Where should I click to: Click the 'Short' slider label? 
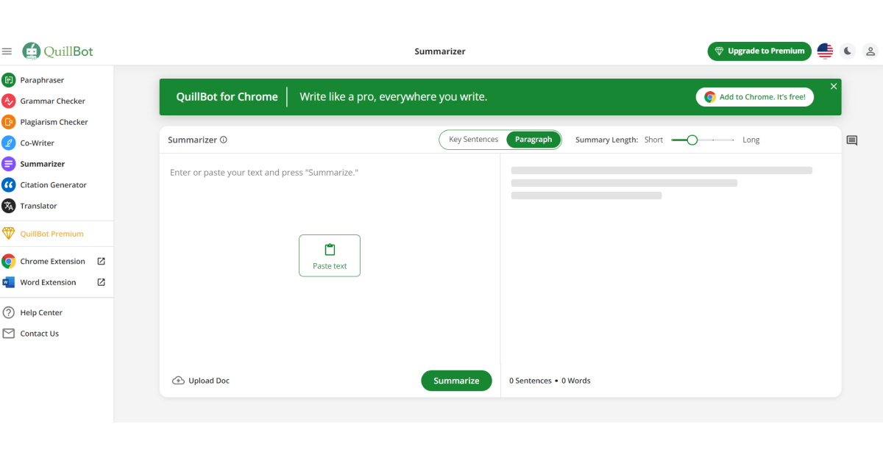click(x=654, y=140)
